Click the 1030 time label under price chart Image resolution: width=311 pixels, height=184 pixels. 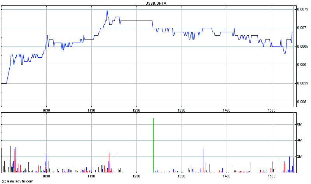46,110
